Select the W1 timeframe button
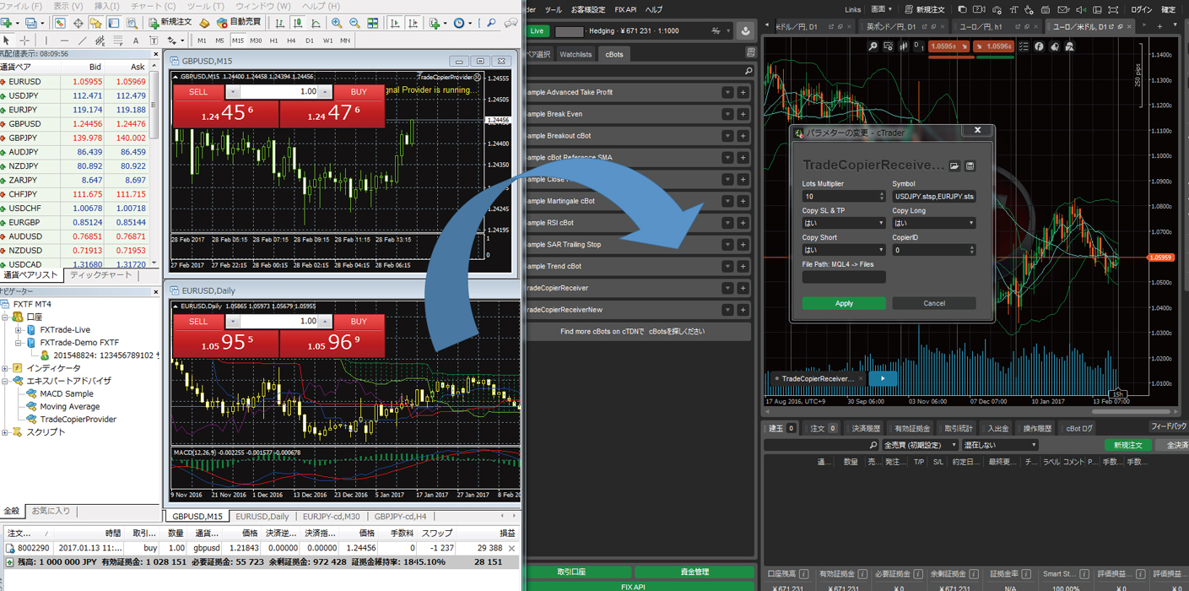This screenshot has height=591, width=1189. point(327,41)
